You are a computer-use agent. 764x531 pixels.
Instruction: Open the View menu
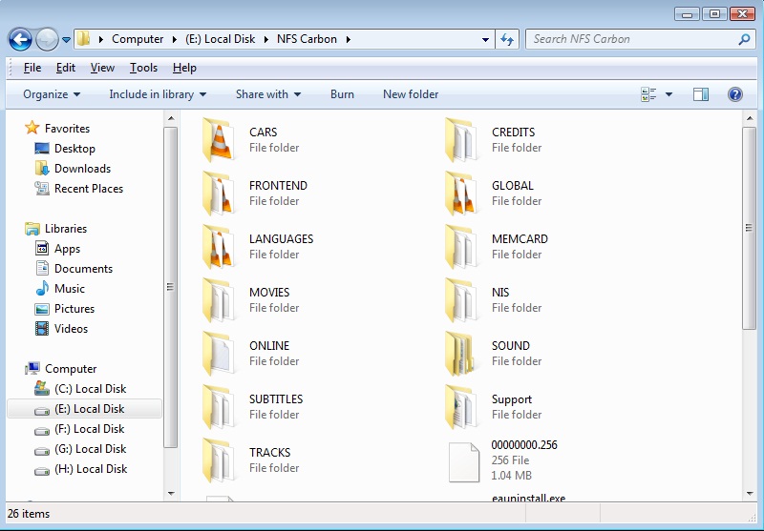click(102, 68)
